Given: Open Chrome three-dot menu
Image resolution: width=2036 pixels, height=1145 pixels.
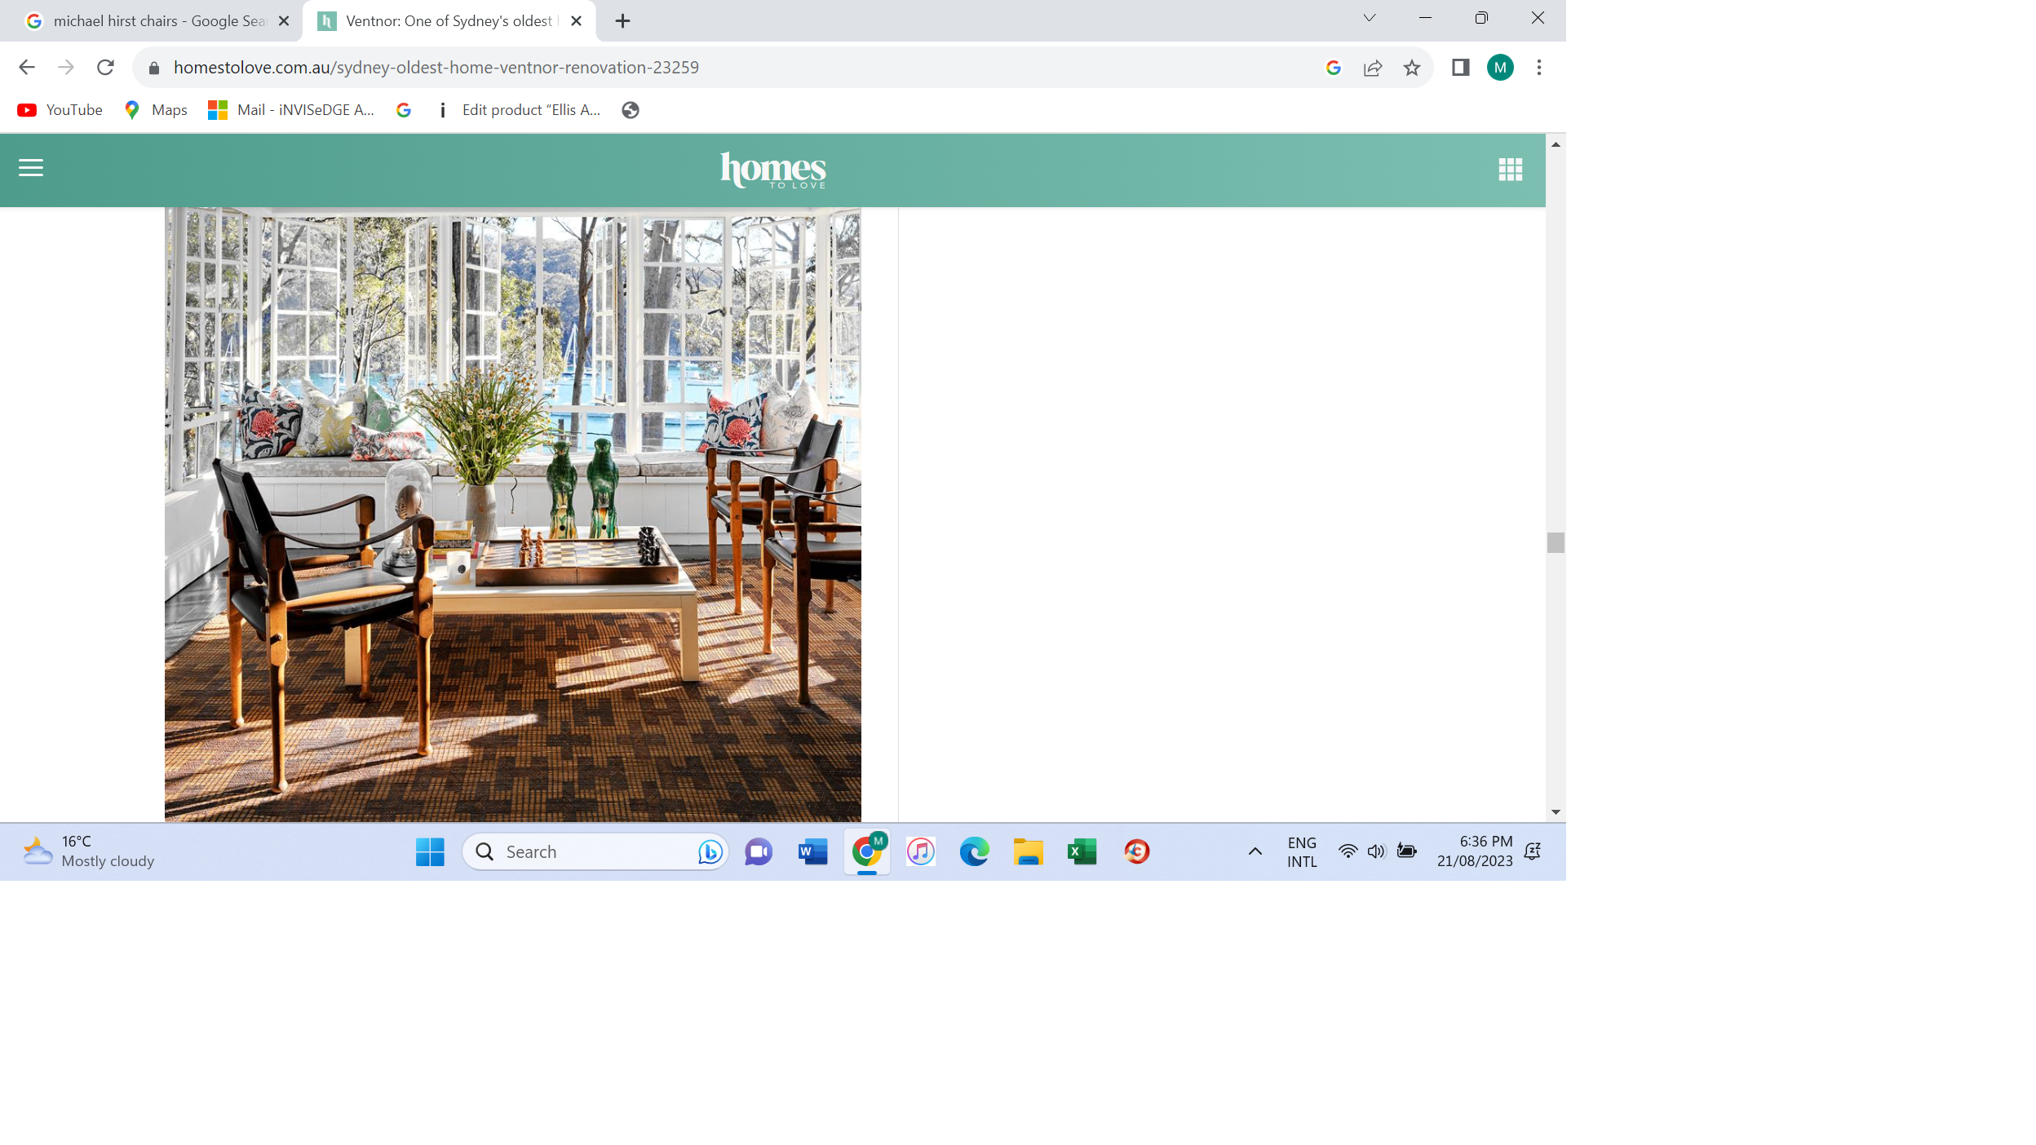Looking at the screenshot, I should click(1539, 68).
